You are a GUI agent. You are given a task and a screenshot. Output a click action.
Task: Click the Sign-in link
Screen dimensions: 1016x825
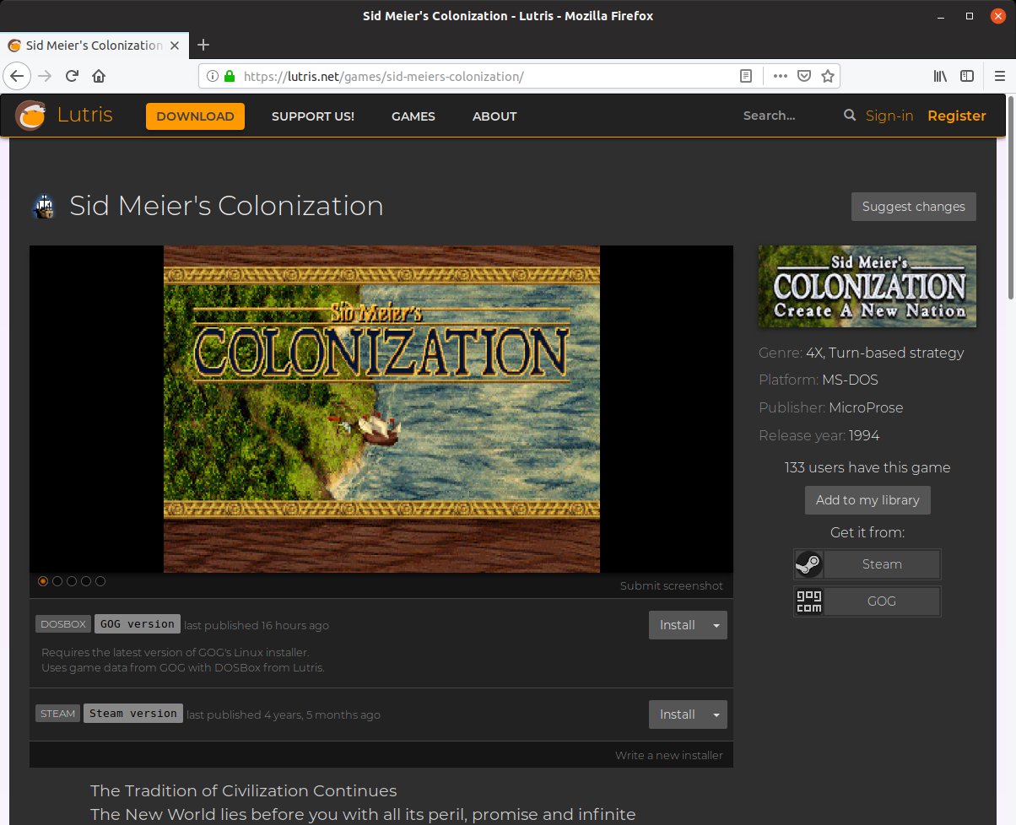(889, 116)
